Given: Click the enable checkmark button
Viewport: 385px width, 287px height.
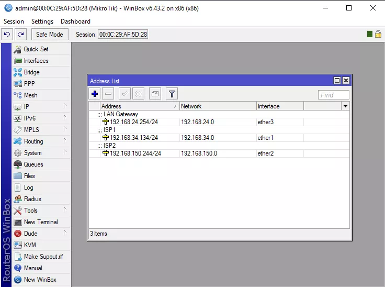Looking at the screenshot, I should (124, 94).
